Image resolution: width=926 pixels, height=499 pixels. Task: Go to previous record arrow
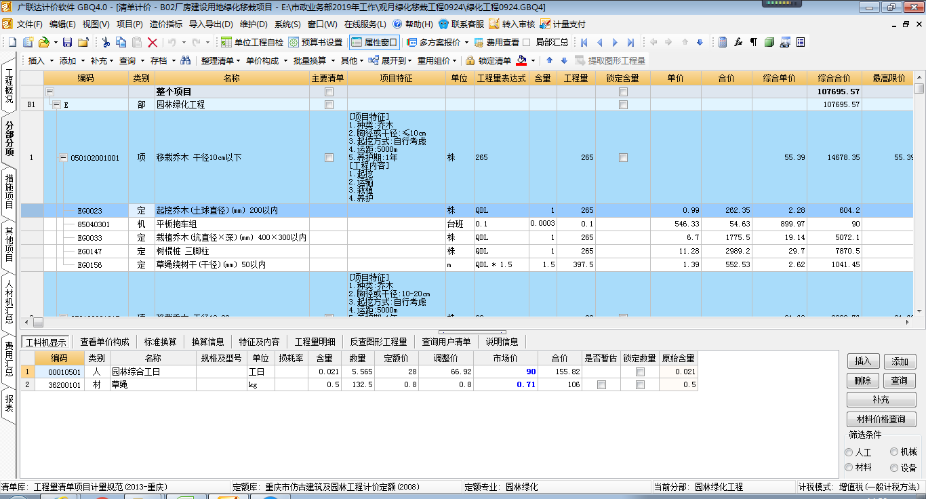click(x=599, y=42)
